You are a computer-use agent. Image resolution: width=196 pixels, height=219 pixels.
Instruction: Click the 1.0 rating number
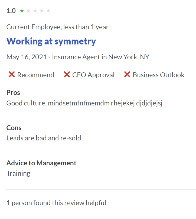11,11
